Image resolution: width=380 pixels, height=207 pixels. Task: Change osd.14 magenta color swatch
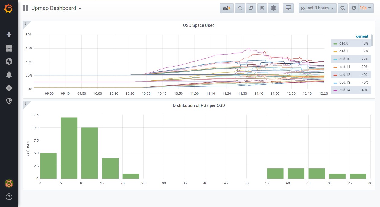tap(335, 90)
